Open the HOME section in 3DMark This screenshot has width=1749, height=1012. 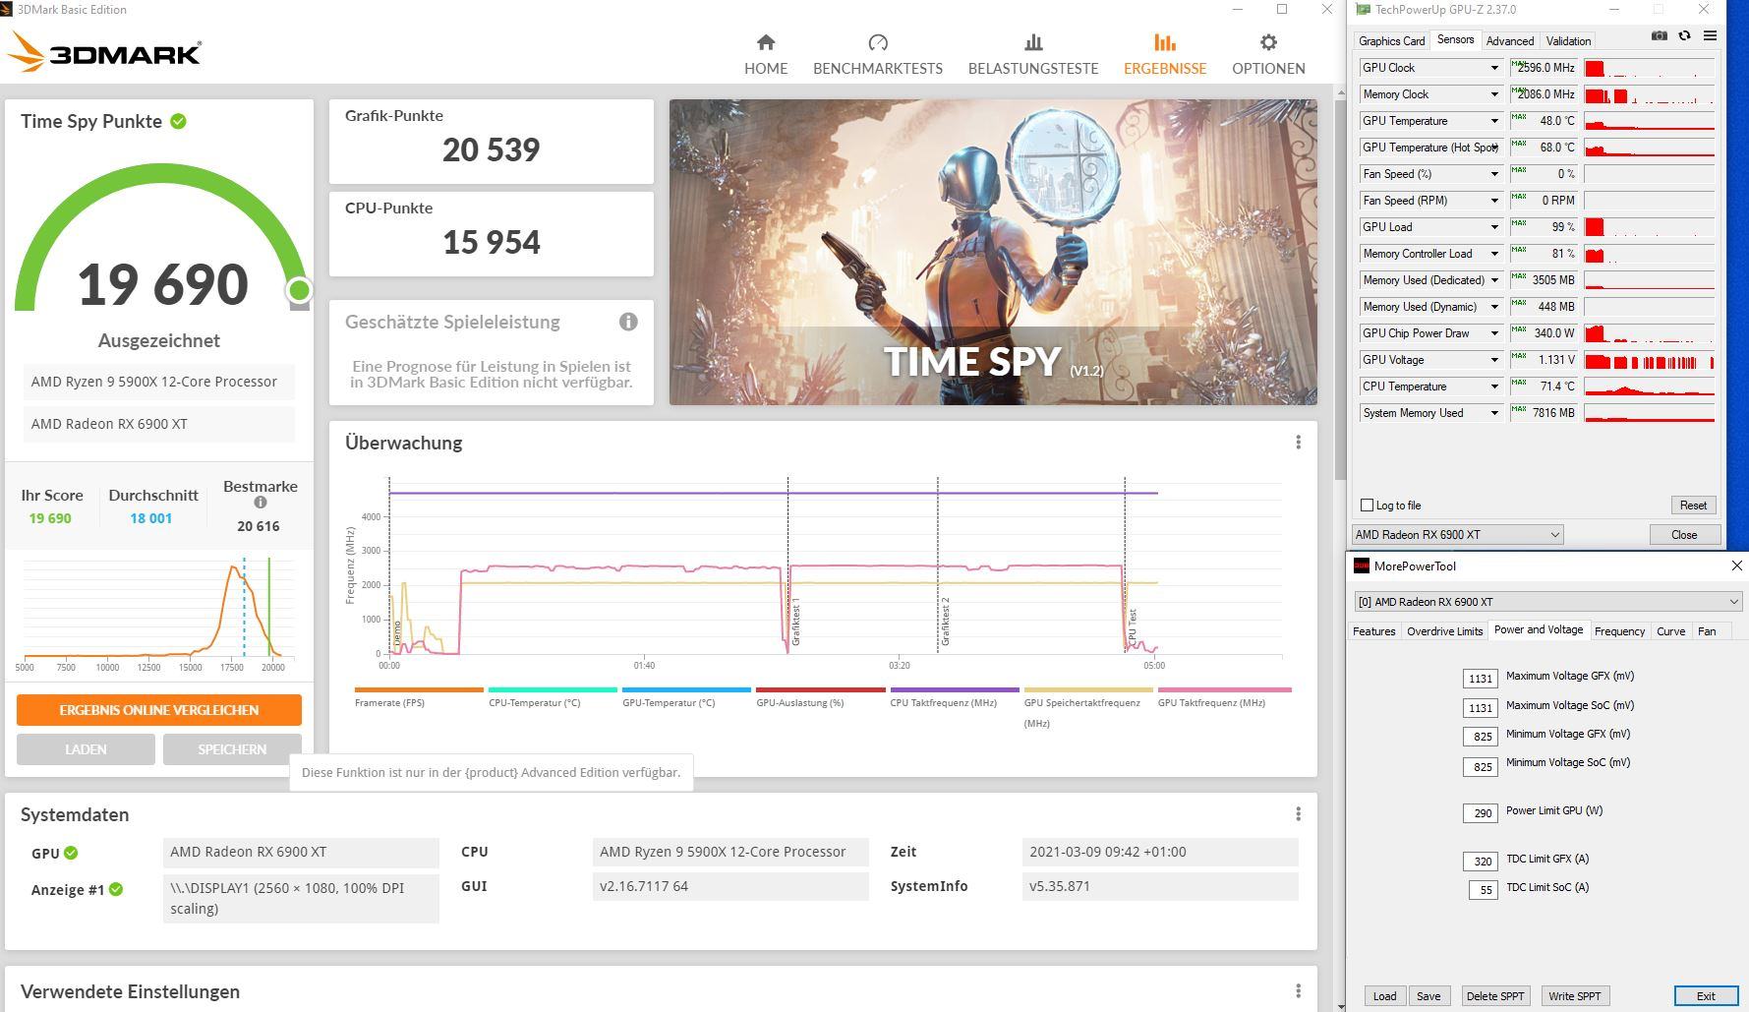pos(765,55)
